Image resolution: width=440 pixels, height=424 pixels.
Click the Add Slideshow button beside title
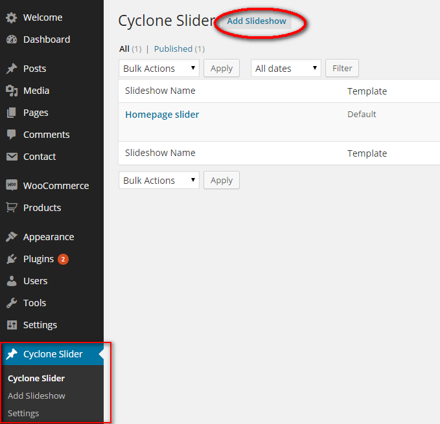[257, 21]
